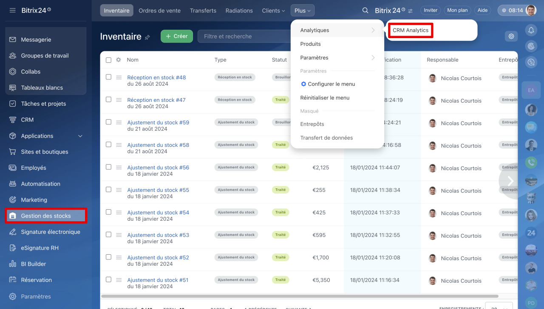
Task: Open the search magnifier icon in header
Action: 365,11
